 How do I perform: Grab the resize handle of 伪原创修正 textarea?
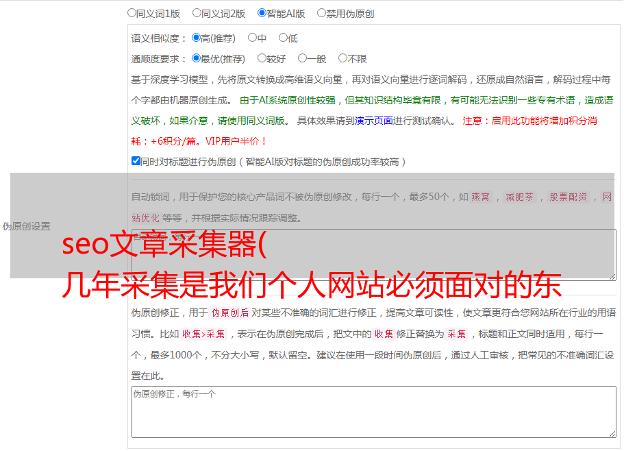(x=612, y=433)
